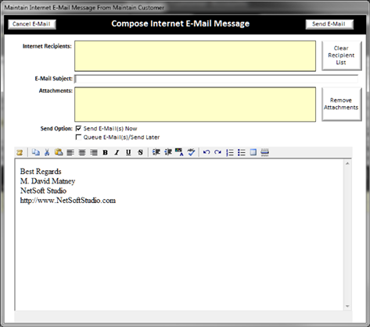This screenshot has height=327, width=370.
Task: Uncheck Send E-Mail(s) Now option
Action: 78,129
